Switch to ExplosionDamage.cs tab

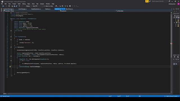tap(8, 9)
